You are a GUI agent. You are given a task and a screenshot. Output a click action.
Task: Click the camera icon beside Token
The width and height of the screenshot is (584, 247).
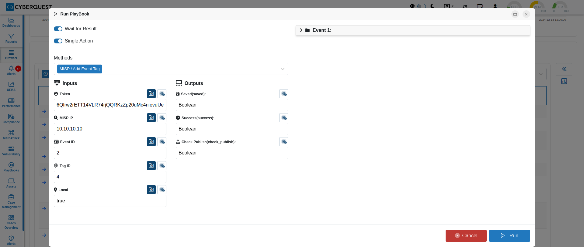tap(151, 94)
